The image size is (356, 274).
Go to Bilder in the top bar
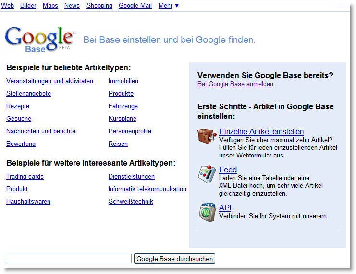28,5
